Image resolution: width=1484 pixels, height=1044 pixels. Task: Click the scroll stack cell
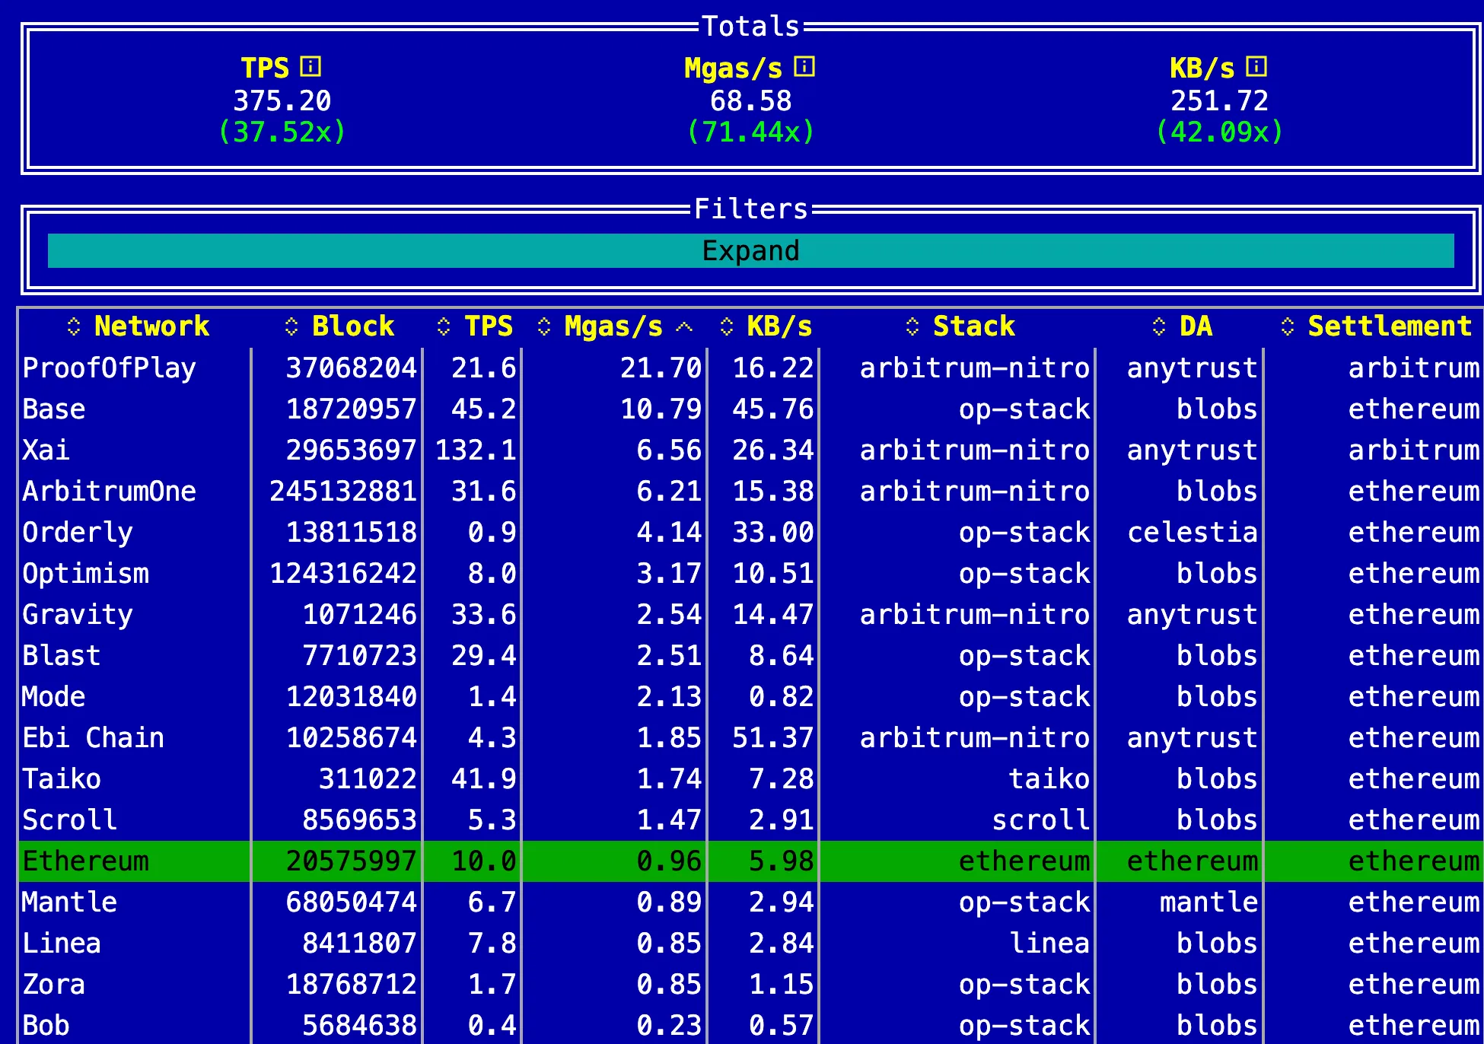point(1041,820)
